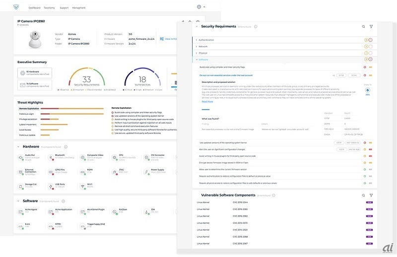Screen dimensions: 397x257
Task: Collapse the Hardware section
Action: (x=18, y=147)
